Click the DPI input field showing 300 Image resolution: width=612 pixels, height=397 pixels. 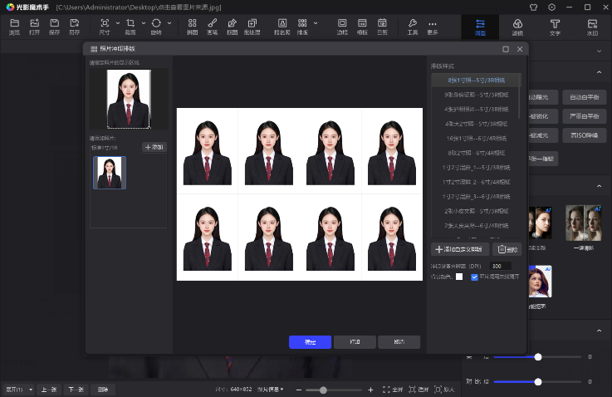[x=501, y=266]
